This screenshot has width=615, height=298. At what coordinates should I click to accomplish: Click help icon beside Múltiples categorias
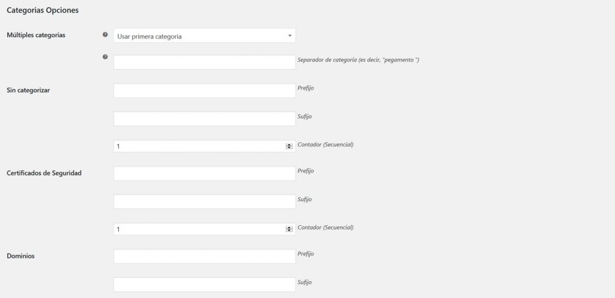pos(105,35)
